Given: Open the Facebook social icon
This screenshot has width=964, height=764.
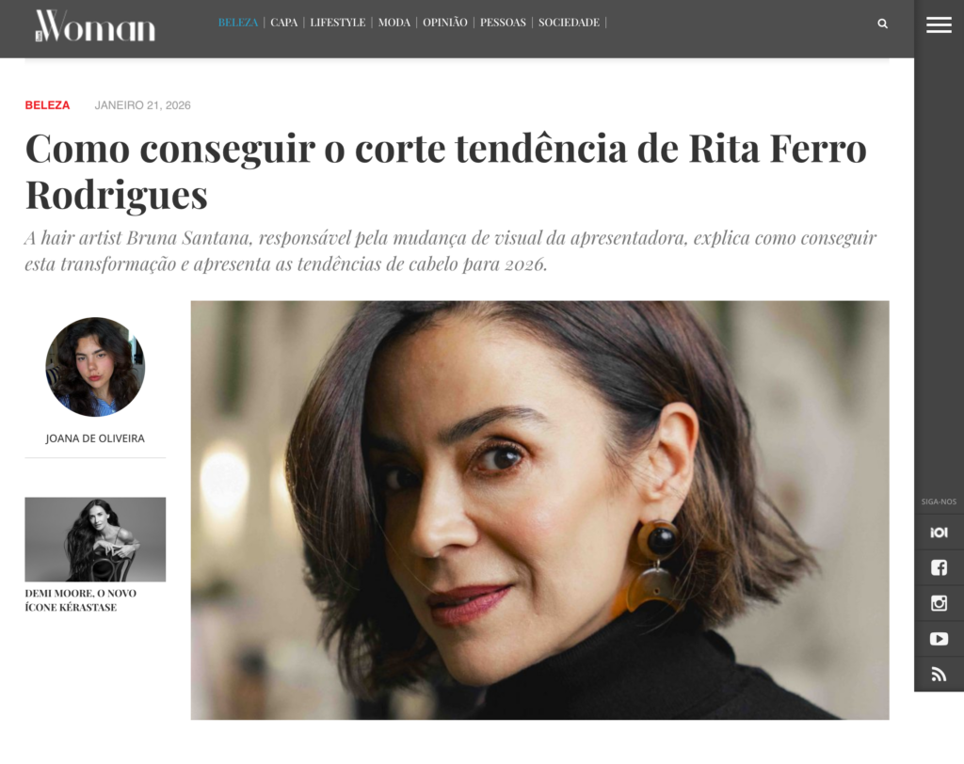Looking at the screenshot, I should click(939, 567).
